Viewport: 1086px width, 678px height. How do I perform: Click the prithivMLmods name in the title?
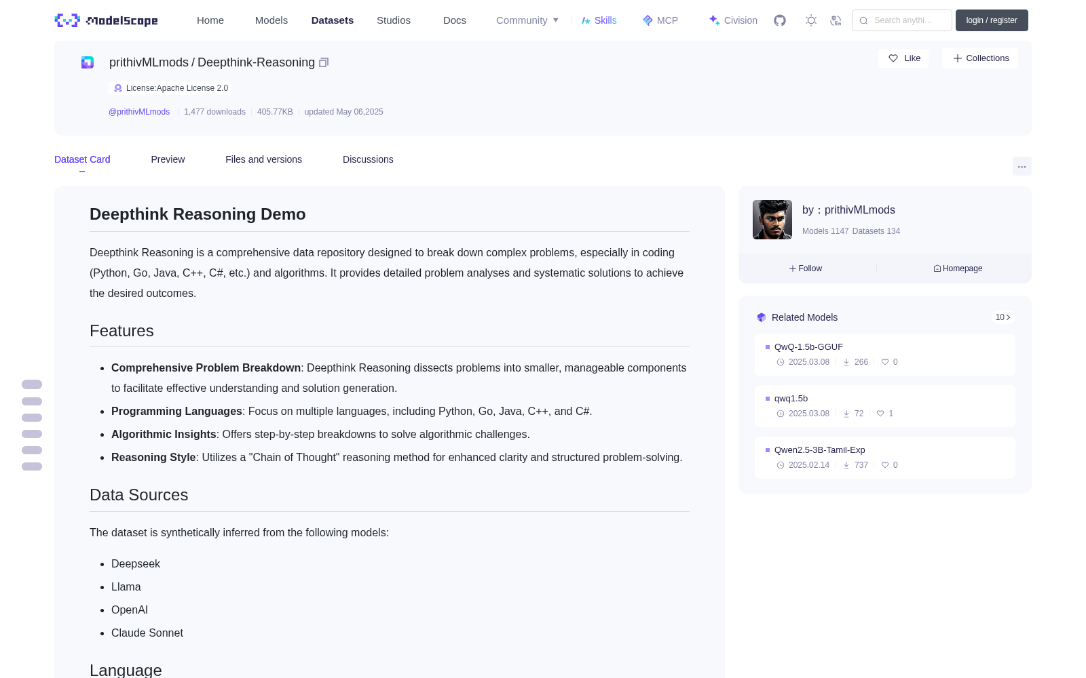(x=149, y=62)
